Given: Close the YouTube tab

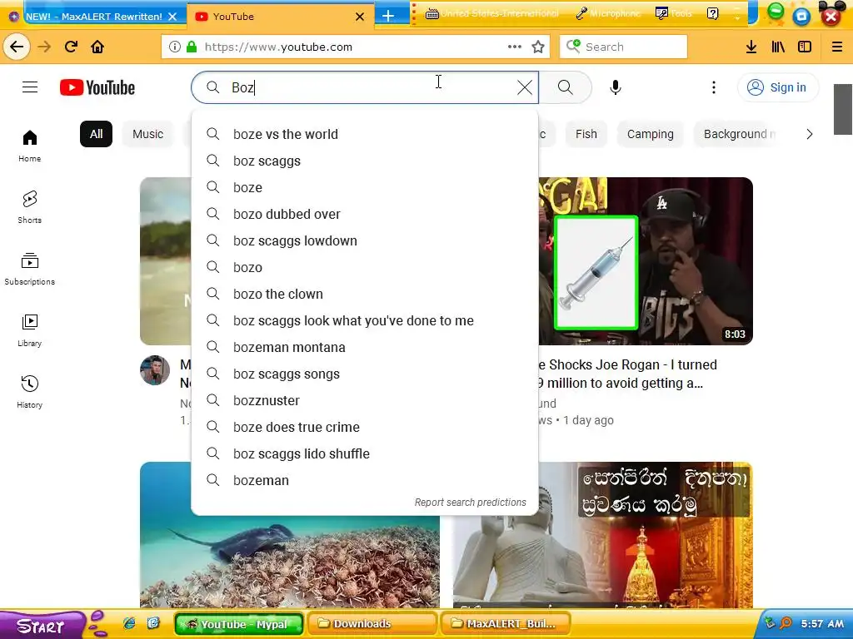Looking at the screenshot, I should coord(360,17).
